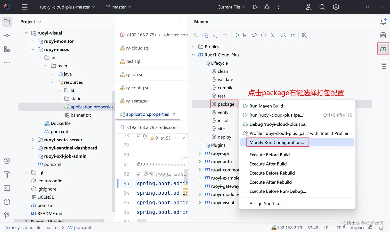The height and width of the screenshot is (232, 390).
Task: Debug the current file
Action: [x=267, y=7]
